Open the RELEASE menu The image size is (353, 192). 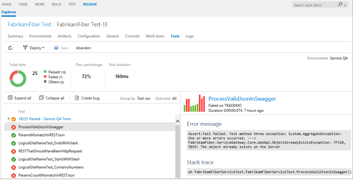tap(90, 4)
